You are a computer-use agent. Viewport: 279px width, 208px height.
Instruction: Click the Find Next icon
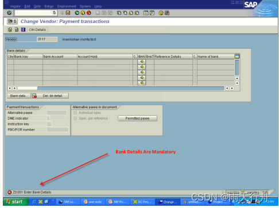pyautogui.click(x=110, y=13)
